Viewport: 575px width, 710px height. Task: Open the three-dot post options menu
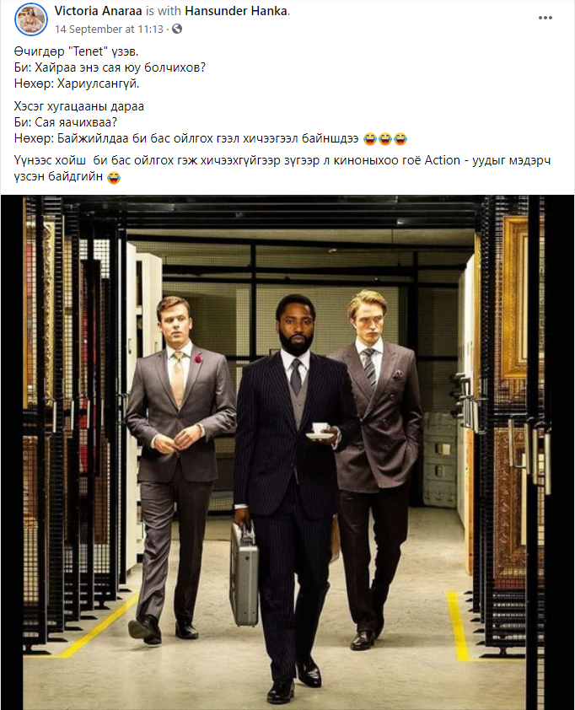click(545, 18)
